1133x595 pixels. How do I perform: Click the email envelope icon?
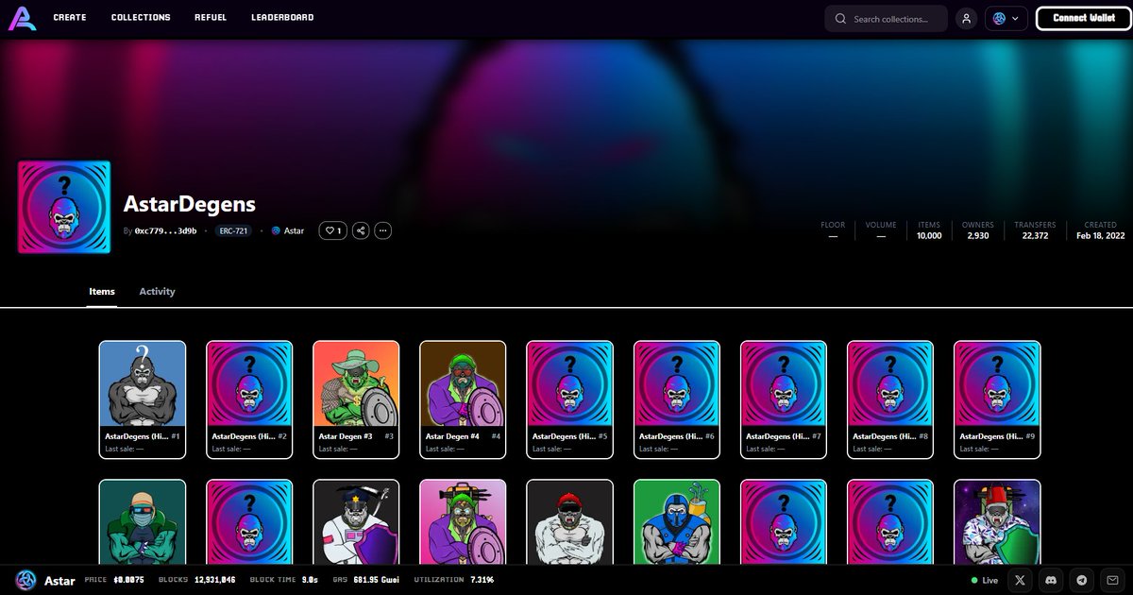pos(1113,580)
